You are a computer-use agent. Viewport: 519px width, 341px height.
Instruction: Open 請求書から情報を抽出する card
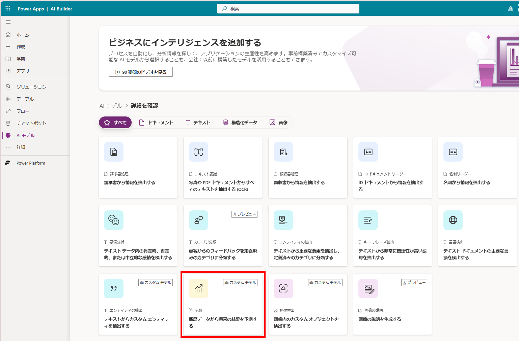coord(138,167)
